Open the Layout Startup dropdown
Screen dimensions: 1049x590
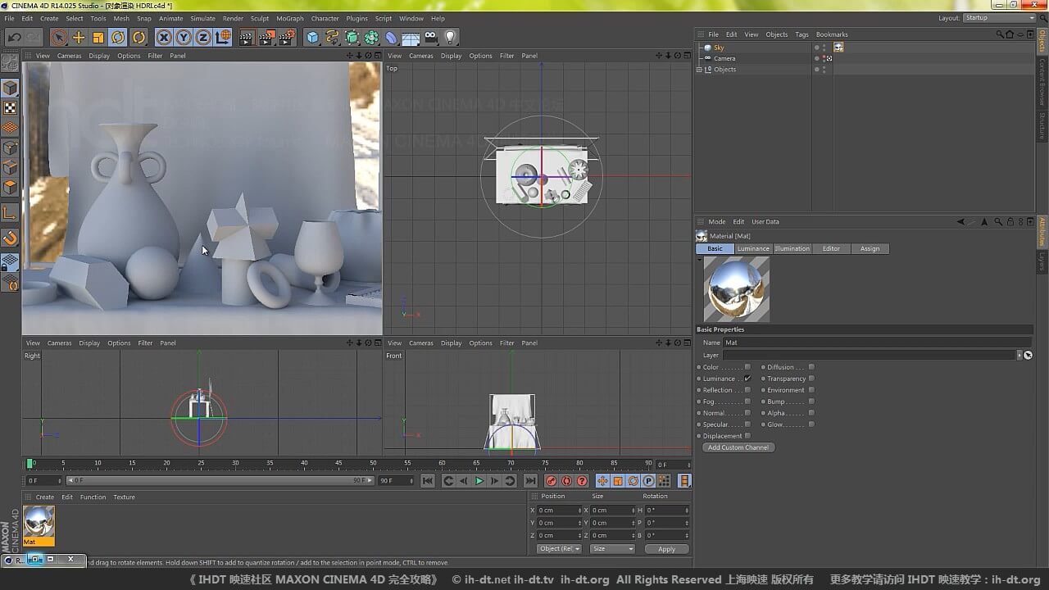coord(999,18)
